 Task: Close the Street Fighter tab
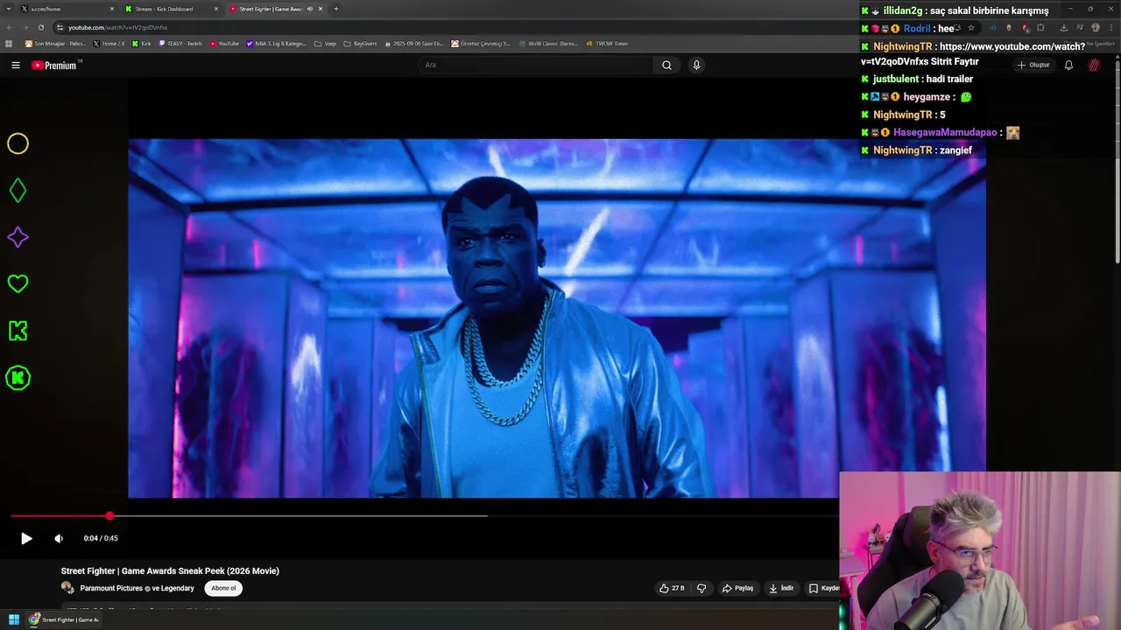321,9
